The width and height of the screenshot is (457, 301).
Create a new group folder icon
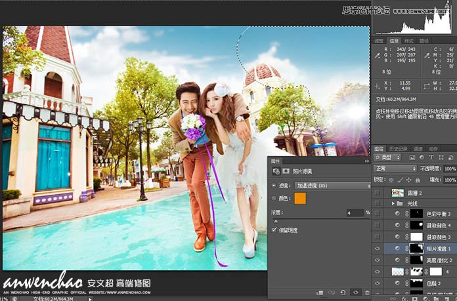(x=436, y=298)
